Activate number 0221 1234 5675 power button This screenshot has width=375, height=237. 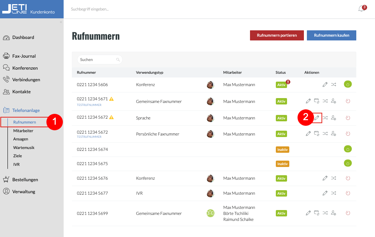click(348, 164)
